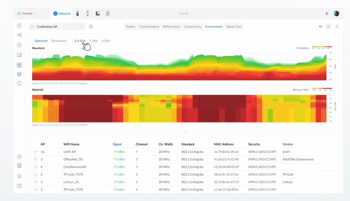The width and height of the screenshot is (350, 201).
Task: Open the Conference AP device dropdown
Action: point(57,27)
